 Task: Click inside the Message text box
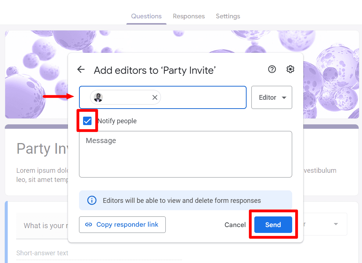(x=185, y=154)
